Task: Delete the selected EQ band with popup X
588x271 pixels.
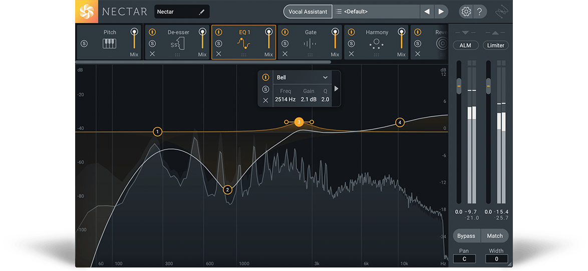Action: [x=265, y=100]
